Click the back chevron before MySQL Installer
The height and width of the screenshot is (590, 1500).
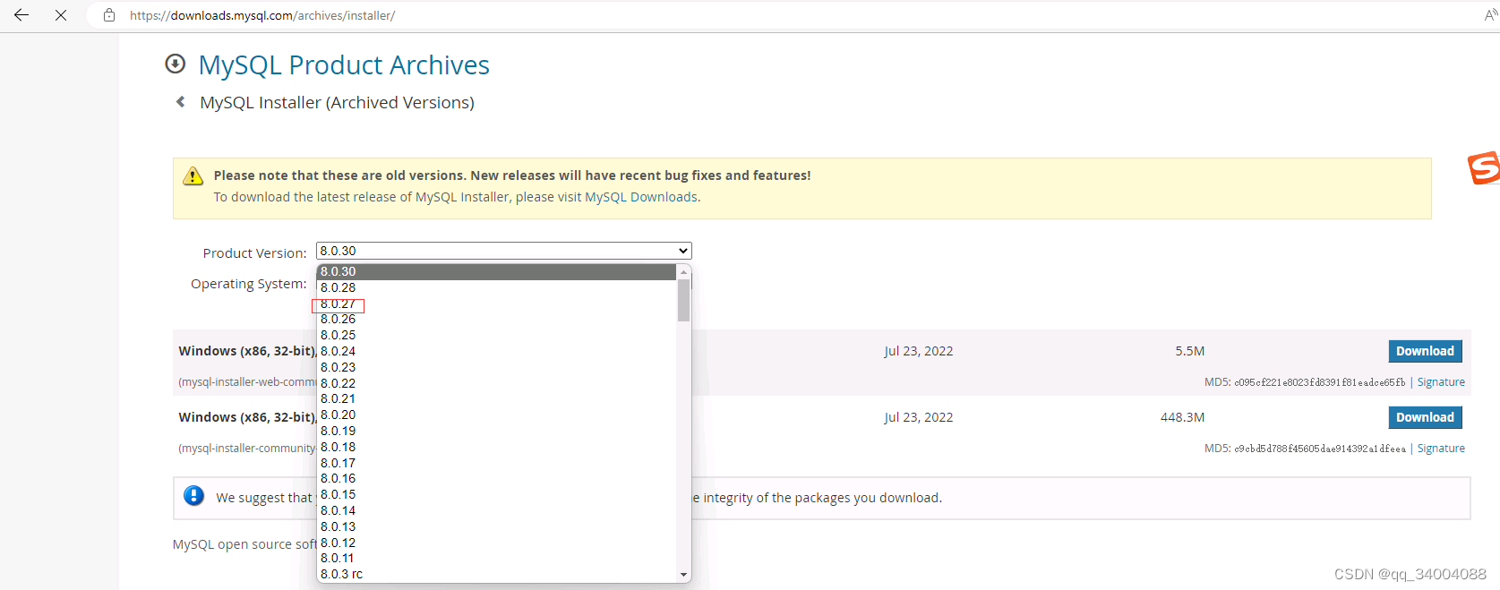click(x=181, y=102)
